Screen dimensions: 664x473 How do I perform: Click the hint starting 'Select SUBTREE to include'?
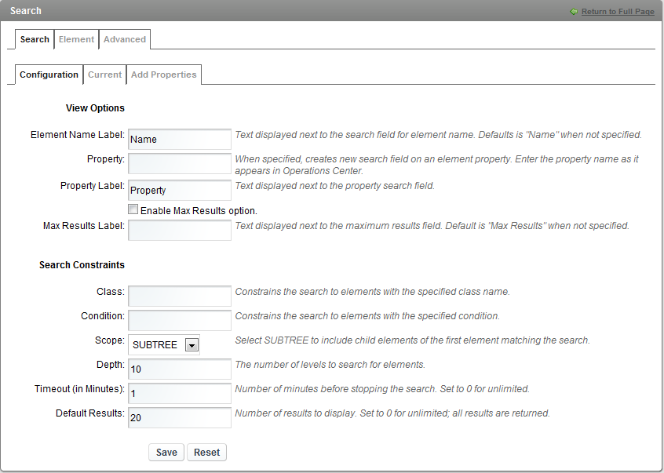click(413, 340)
